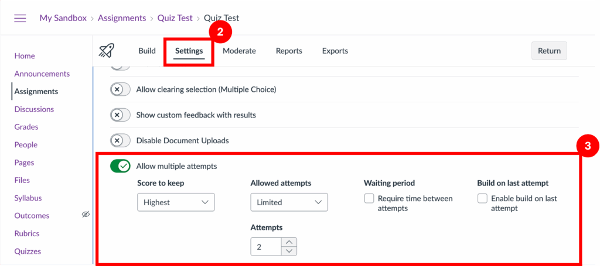This screenshot has width=600, height=266.
Task: Switch to the Build tab
Action: [147, 51]
